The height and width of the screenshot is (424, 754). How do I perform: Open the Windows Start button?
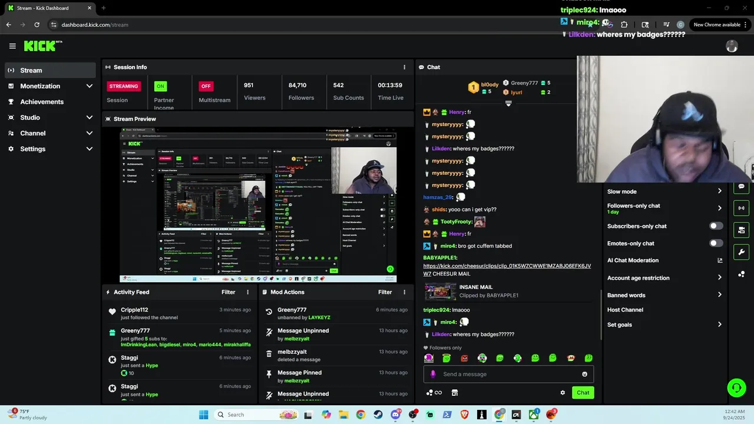[203, 415]
